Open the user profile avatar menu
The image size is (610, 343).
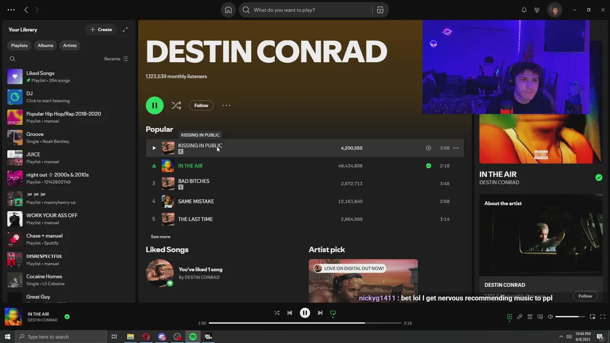[x=555, y=10]
